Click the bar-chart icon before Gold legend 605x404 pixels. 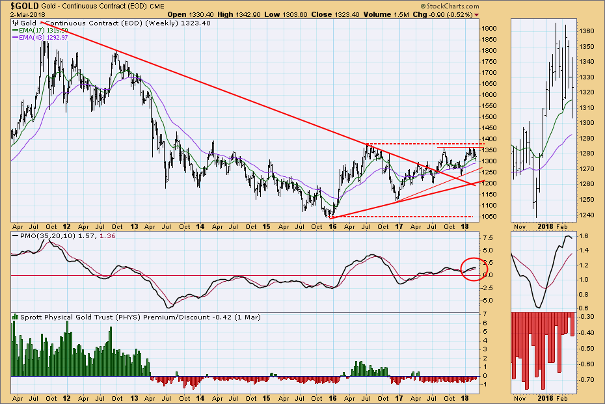click(16, 23)
